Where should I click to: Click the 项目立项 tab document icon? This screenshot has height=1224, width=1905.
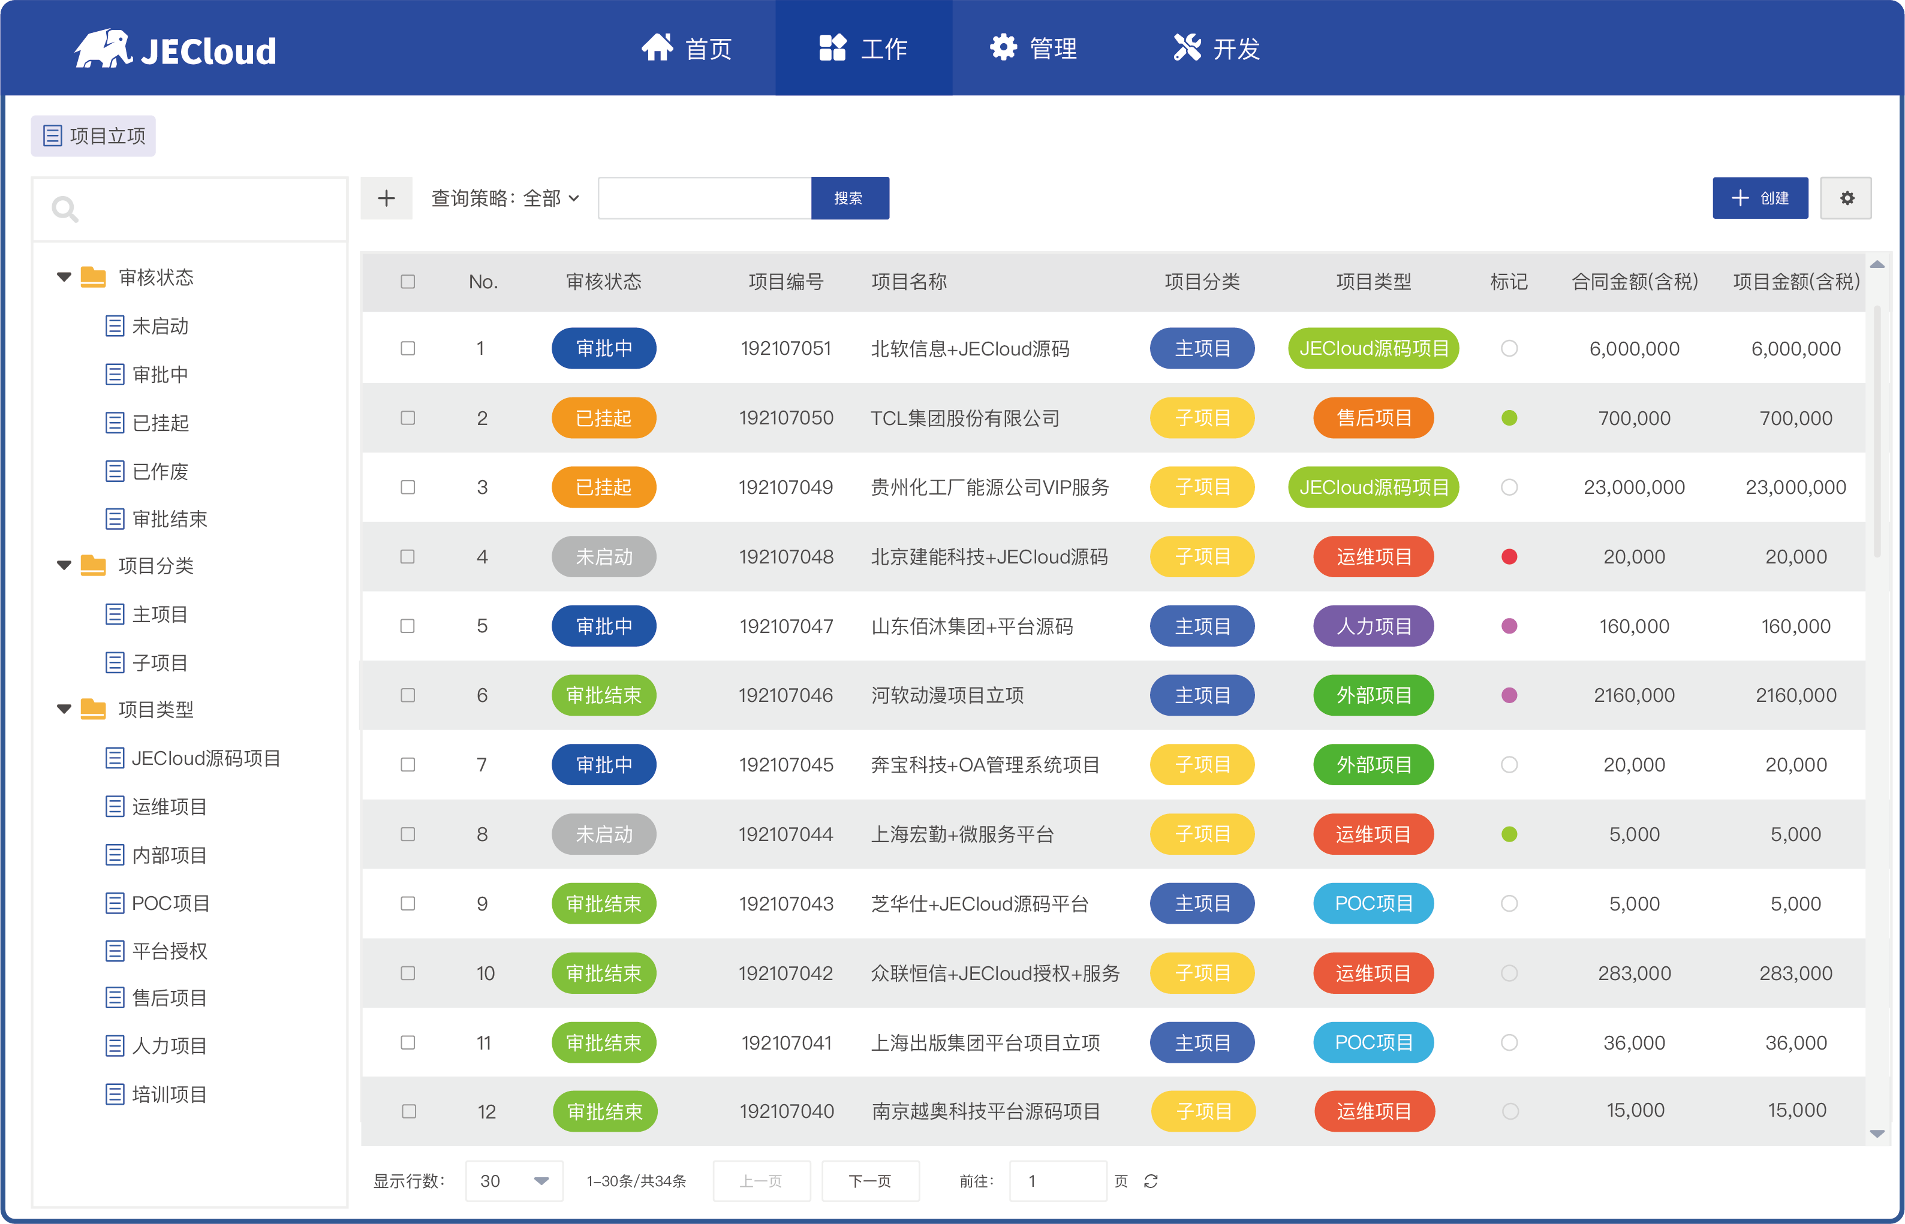(53, 136)
